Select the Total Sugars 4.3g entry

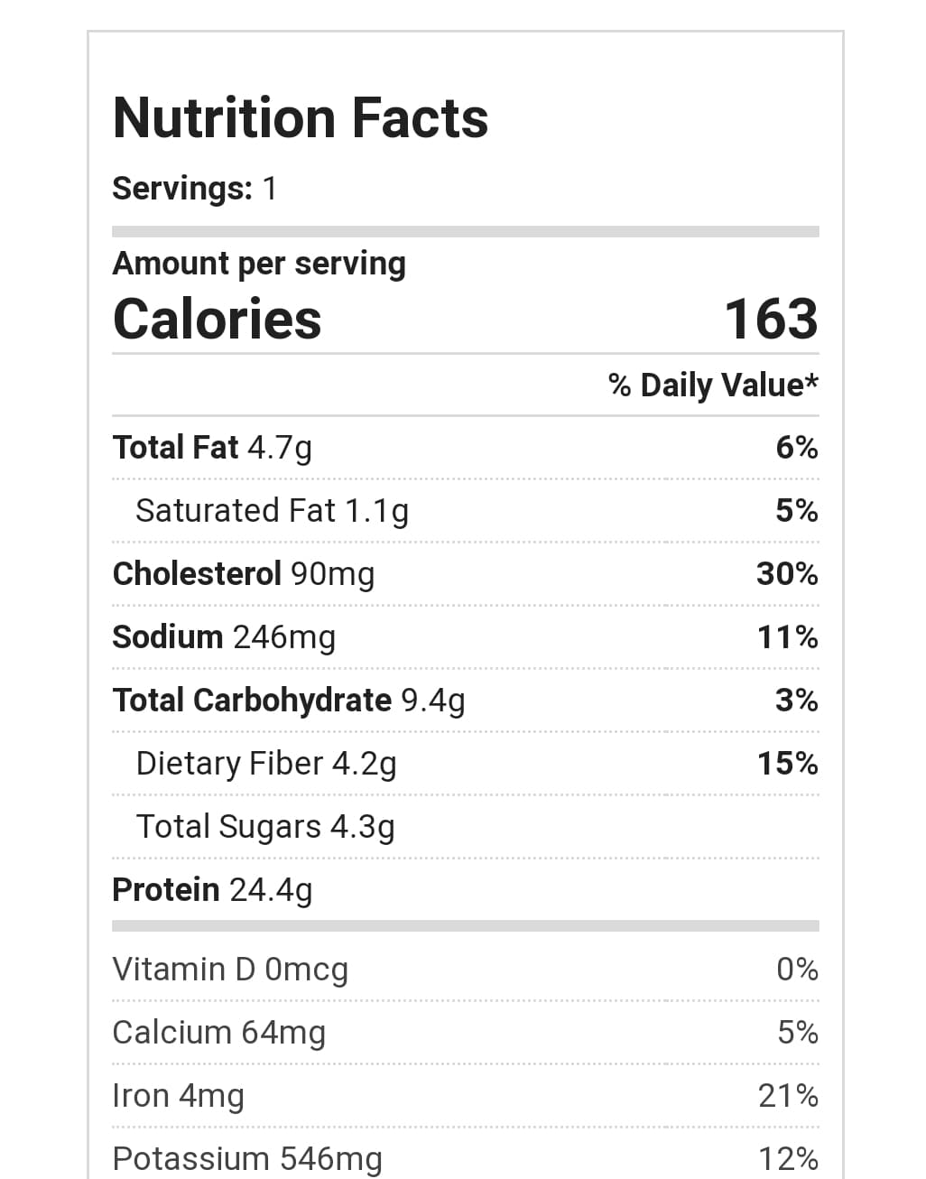point(265,827)
